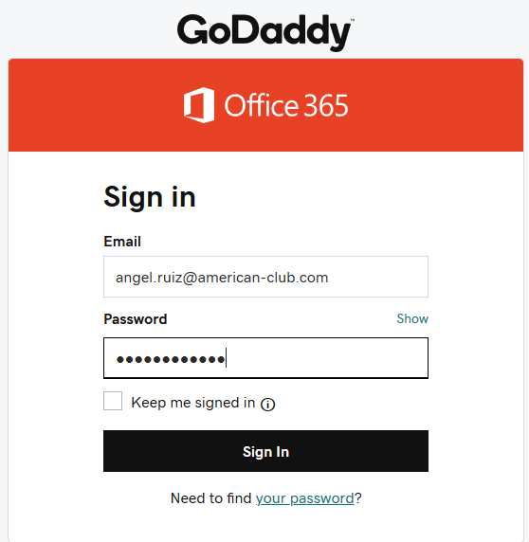
Task: Click the trademark symbol on GoDaddy logo
Action: pyautogui.click(x=353, y=21)
